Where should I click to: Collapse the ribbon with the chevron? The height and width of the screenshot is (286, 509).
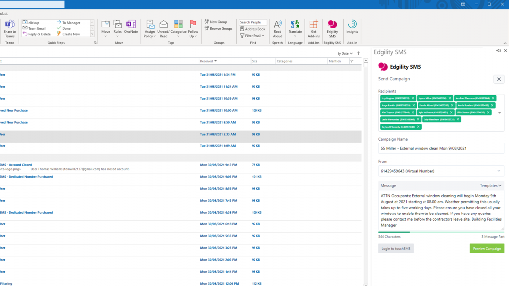(505, 43)
